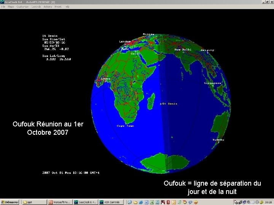274x205 pixels.
Task: Click the St Denis heading in info panel
Action: click(x=50, y=36)
